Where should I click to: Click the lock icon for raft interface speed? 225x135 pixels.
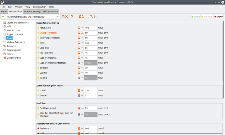point(79,114)
